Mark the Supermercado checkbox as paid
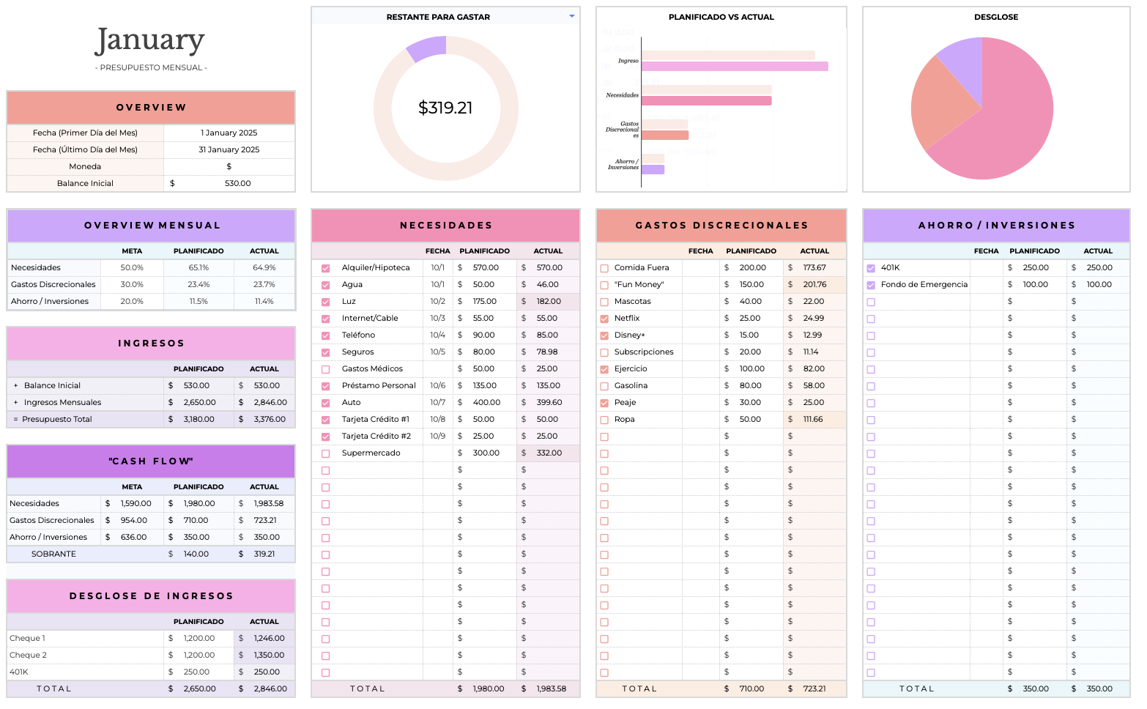The image size is (1147, 709). click(326, 453)
